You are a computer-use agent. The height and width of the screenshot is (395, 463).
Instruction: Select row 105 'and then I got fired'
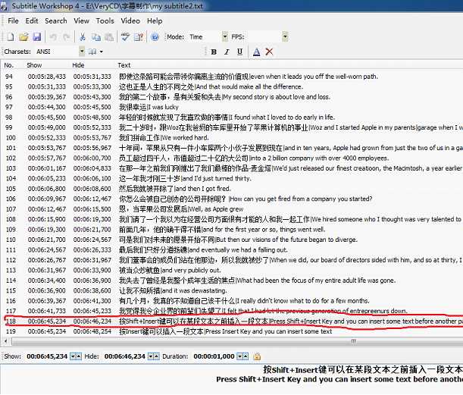[233, 189]
